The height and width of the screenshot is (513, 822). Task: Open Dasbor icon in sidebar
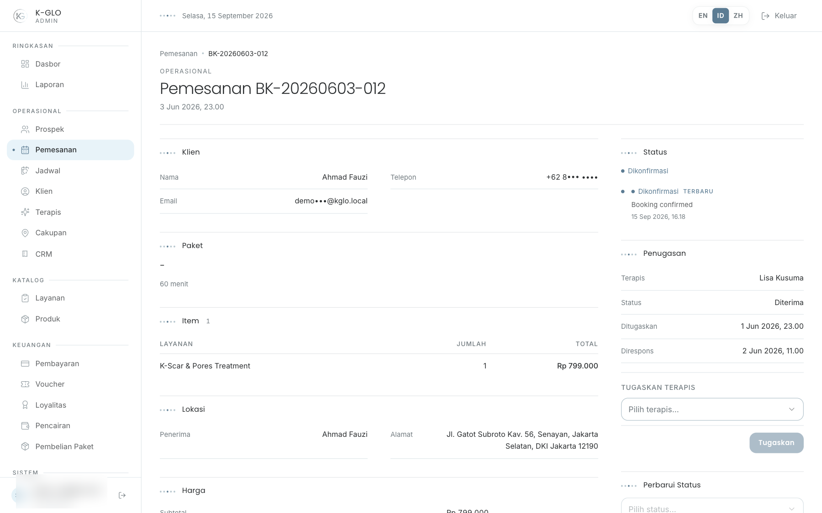pyautogui.click(x=25, y=64)
